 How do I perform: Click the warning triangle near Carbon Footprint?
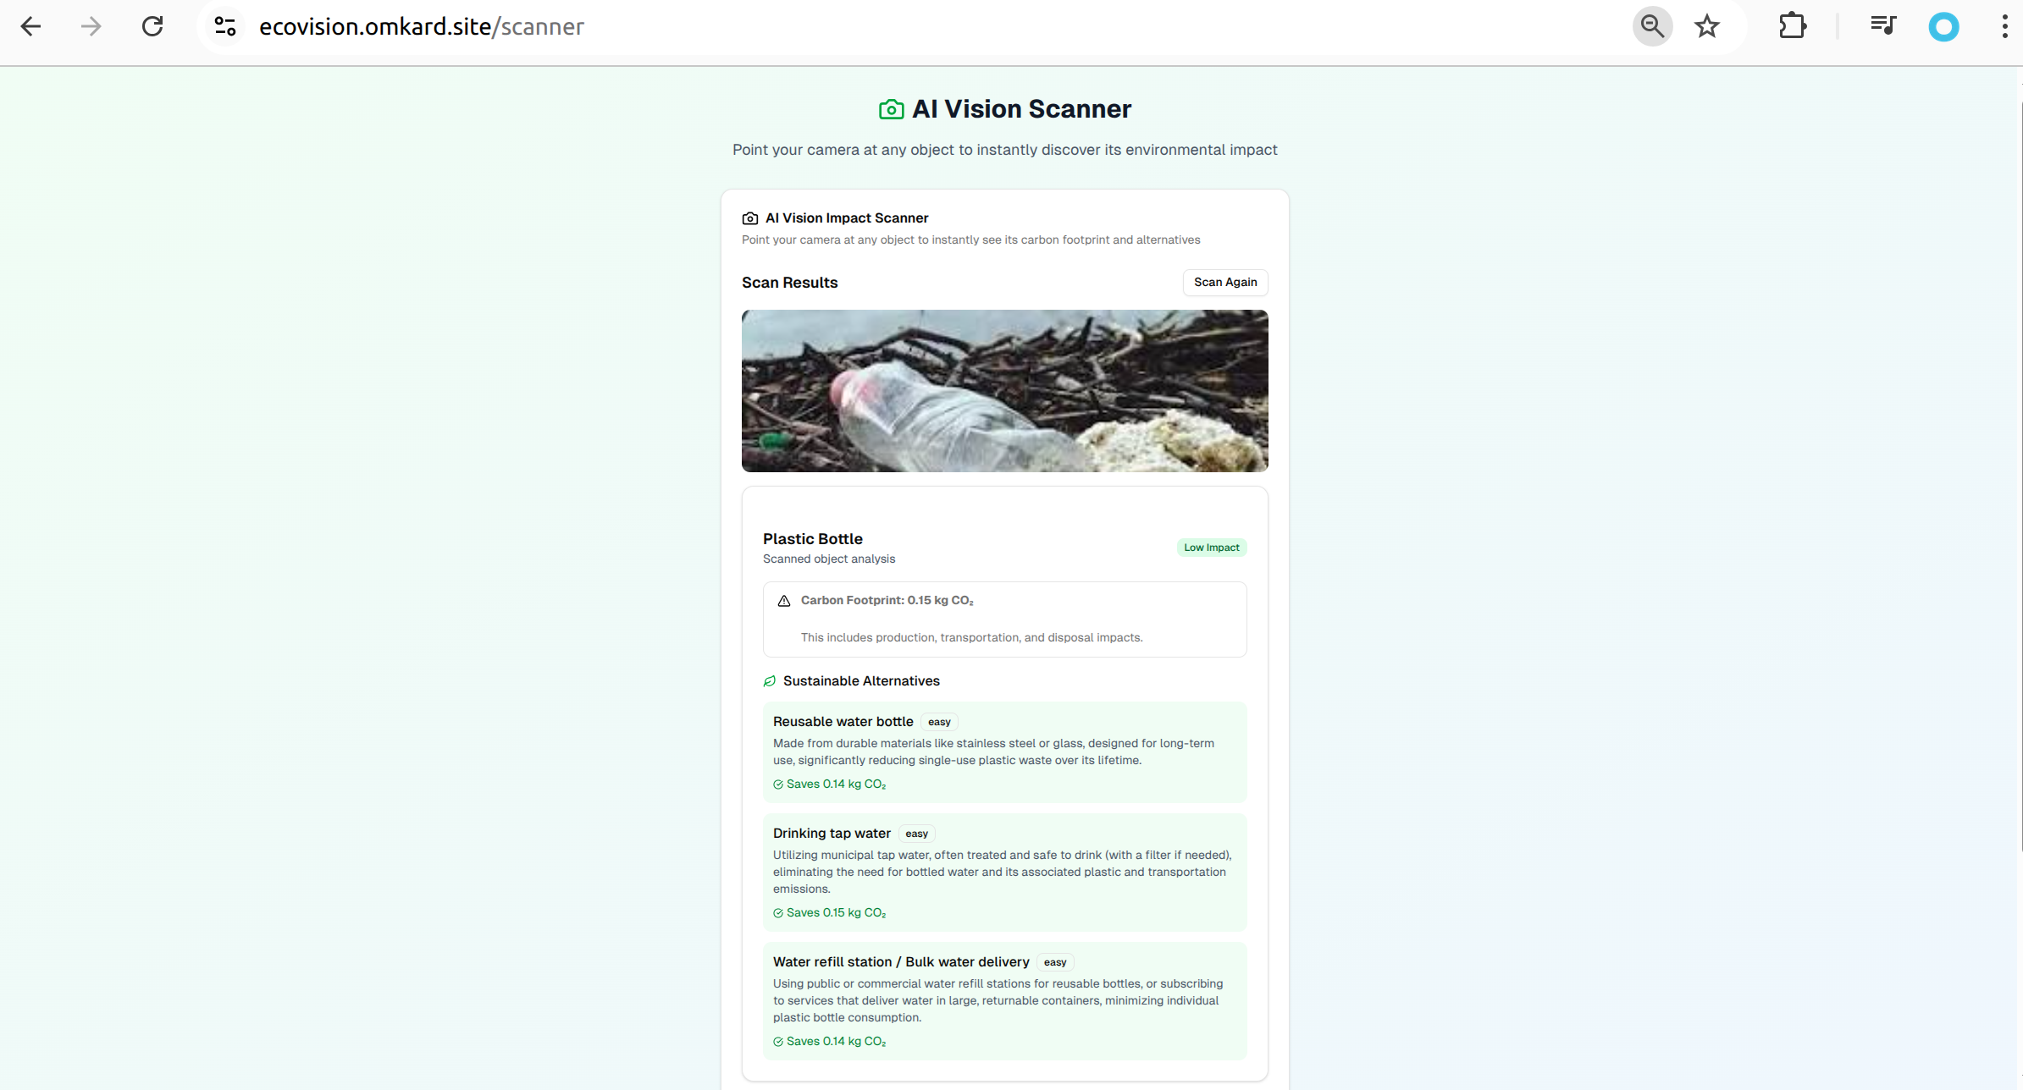click(x=784, y=601)
